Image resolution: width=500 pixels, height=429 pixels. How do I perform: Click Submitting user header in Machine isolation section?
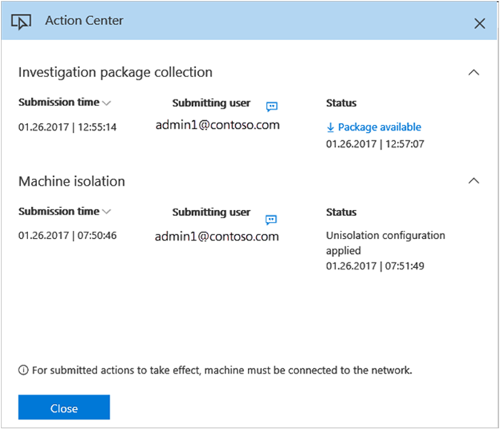[211, 212]
